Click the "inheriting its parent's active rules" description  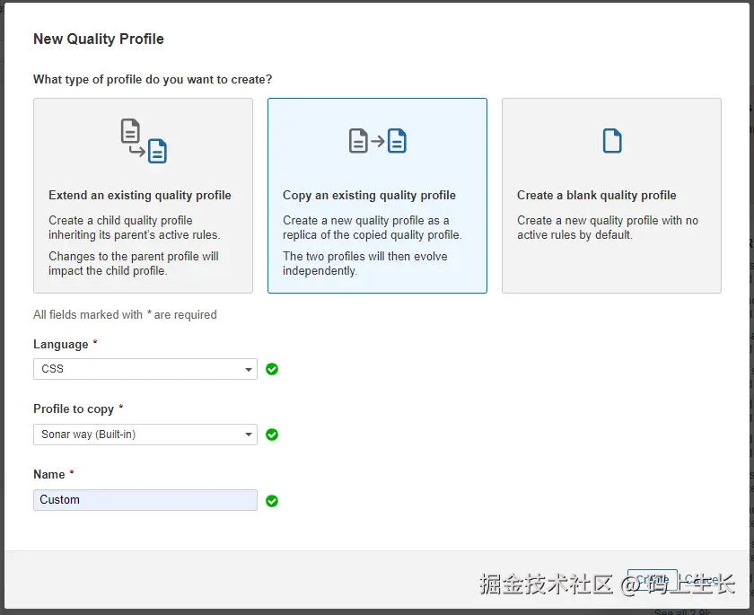tap(134, 234)
